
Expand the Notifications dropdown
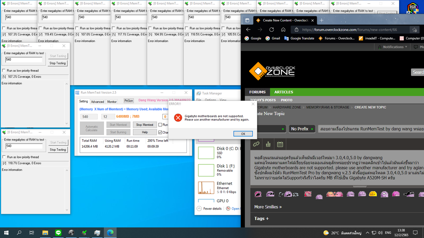click(392, 47)
